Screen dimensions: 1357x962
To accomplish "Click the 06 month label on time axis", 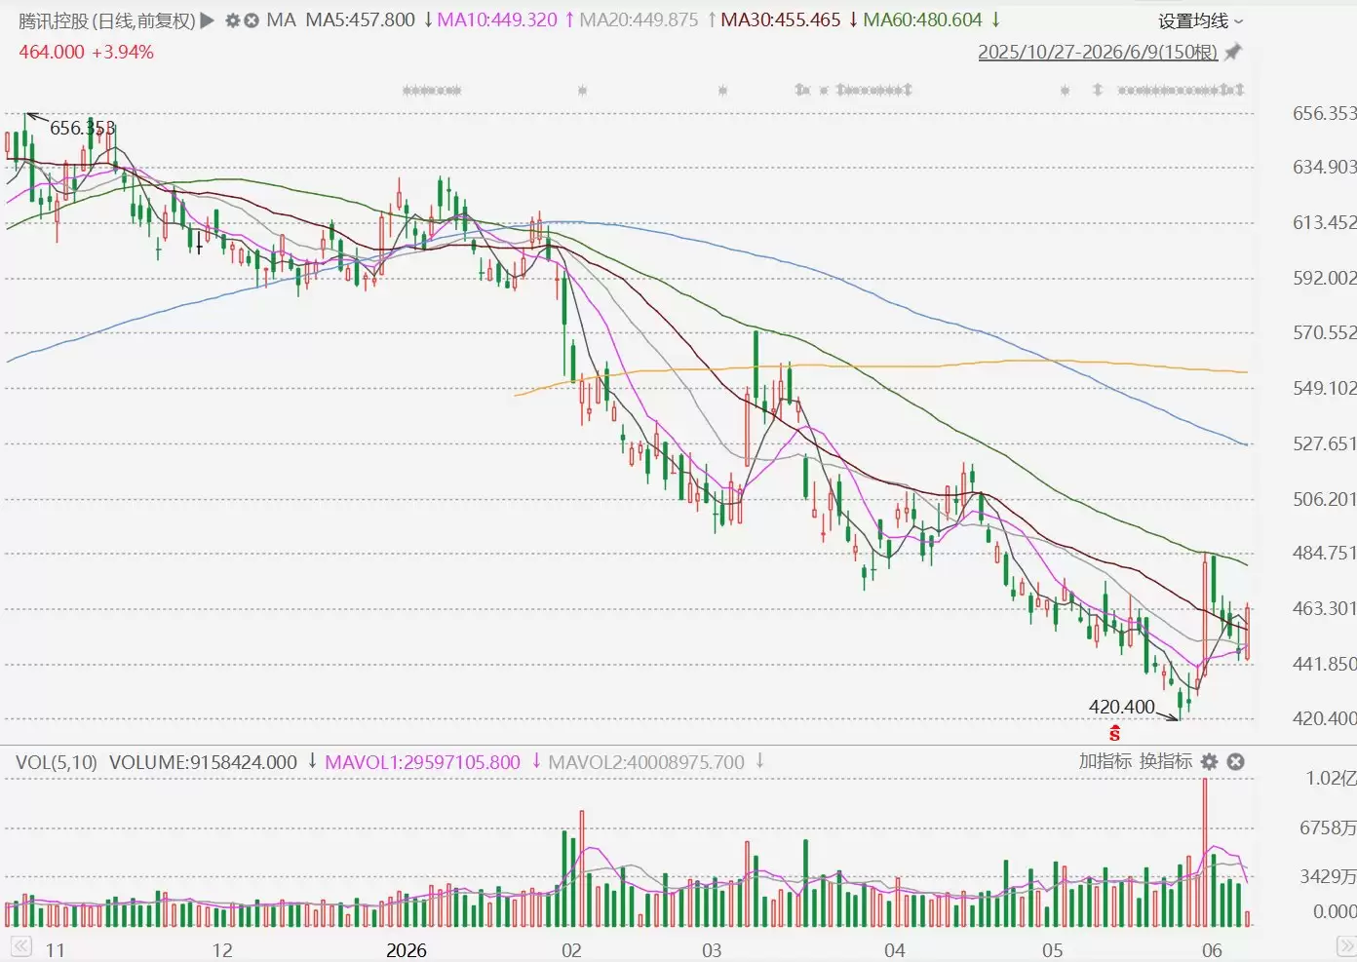I will pos(1212,950).
